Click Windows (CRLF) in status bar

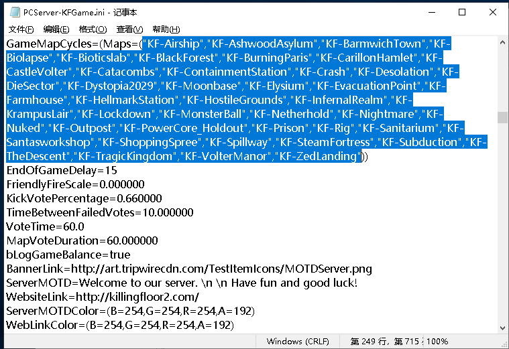[298, 342]
